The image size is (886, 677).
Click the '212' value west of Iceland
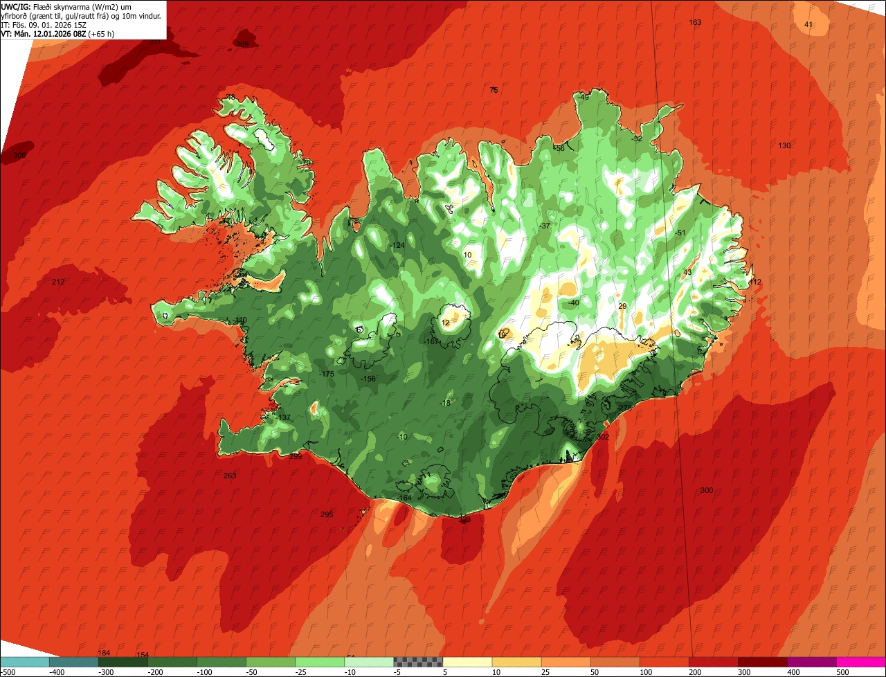pos(58,282)
